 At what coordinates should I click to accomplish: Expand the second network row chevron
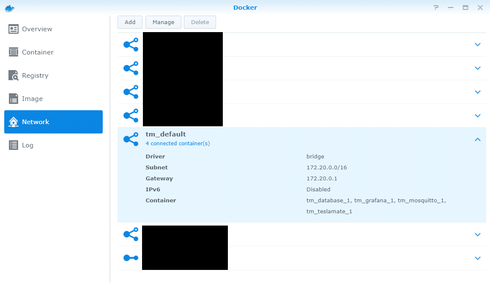(x=477, y=68)
